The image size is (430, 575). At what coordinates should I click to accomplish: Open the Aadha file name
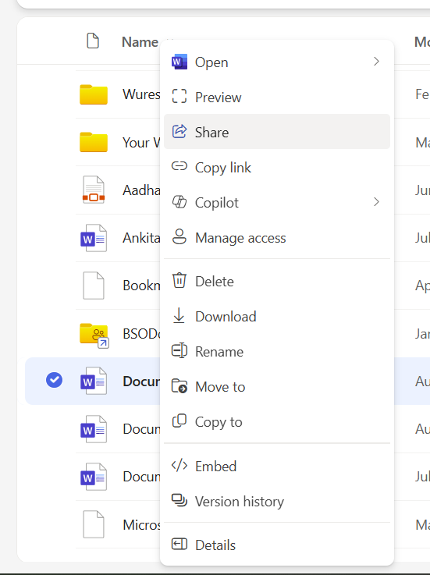tap(141, 190)
